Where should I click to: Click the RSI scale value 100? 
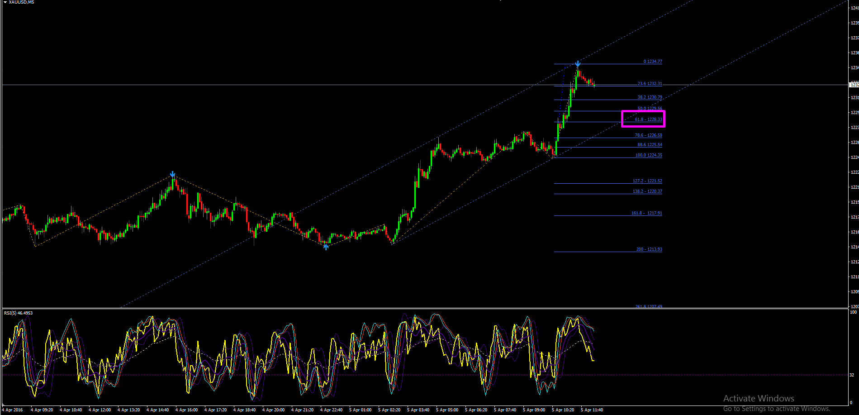coord(853,312)
